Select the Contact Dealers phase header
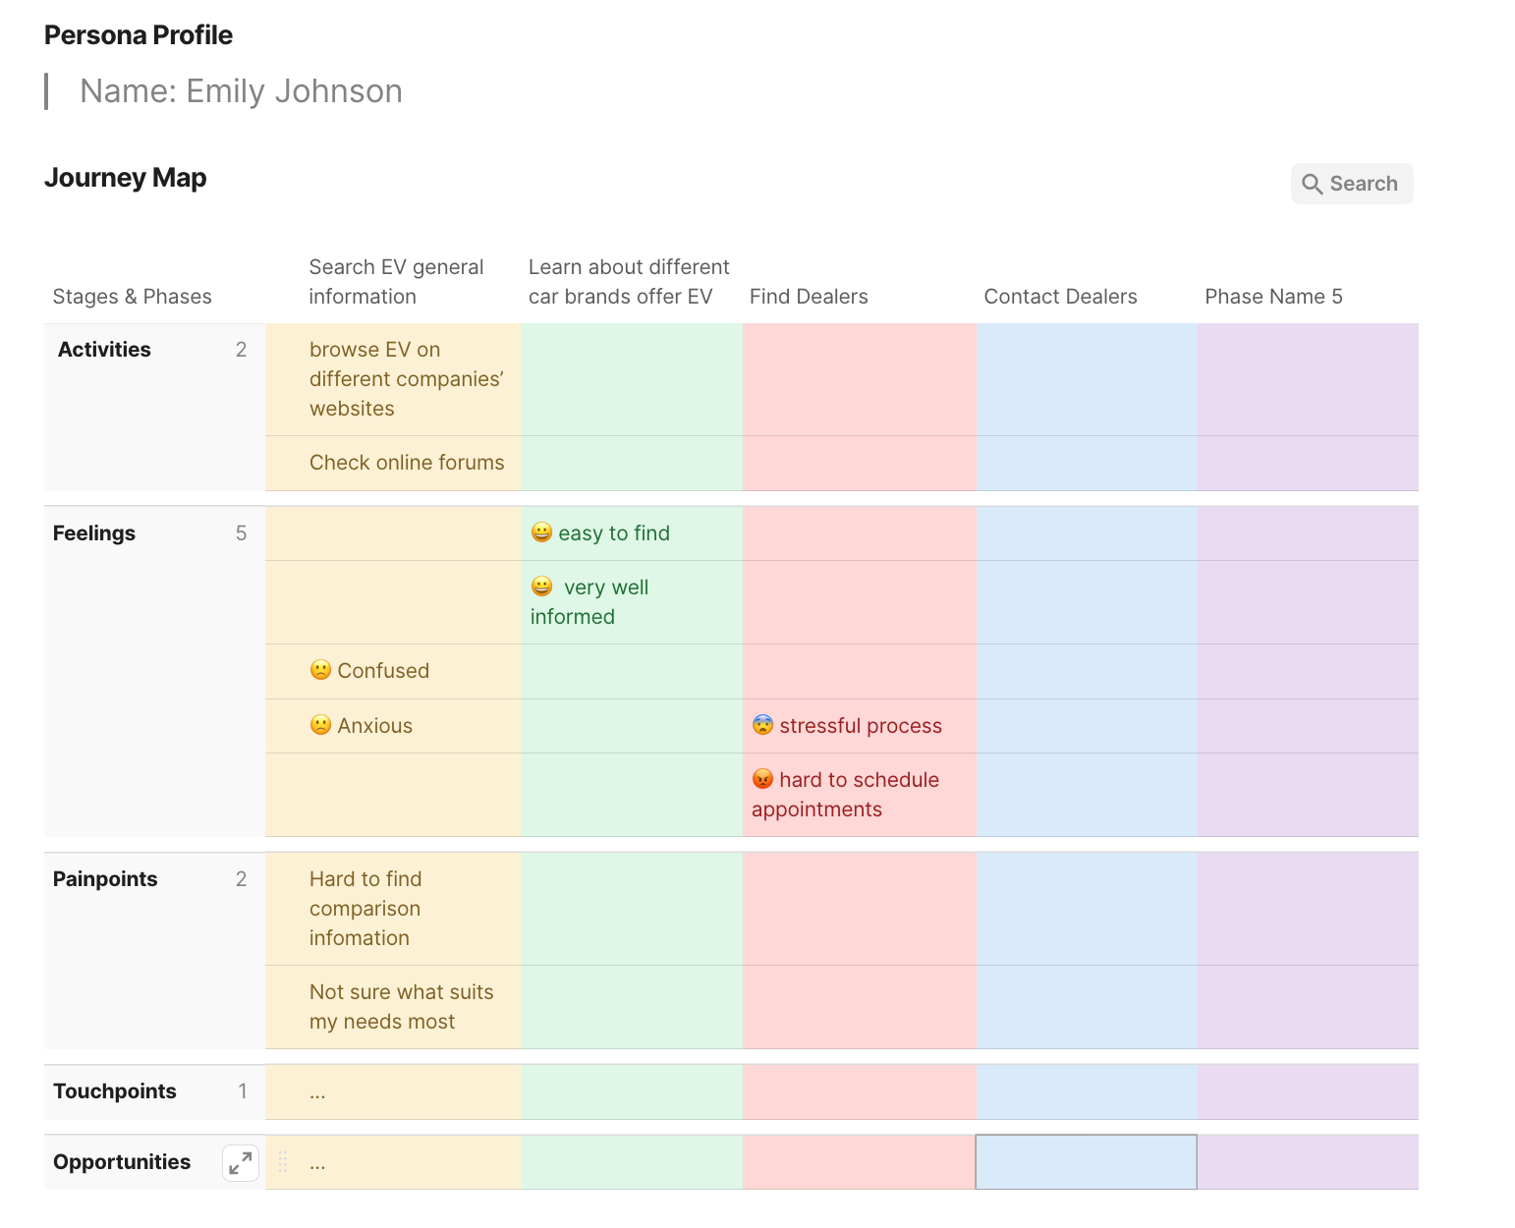The width and height of the screenshot is (1515, 1228). click(x=1060, y=297)
